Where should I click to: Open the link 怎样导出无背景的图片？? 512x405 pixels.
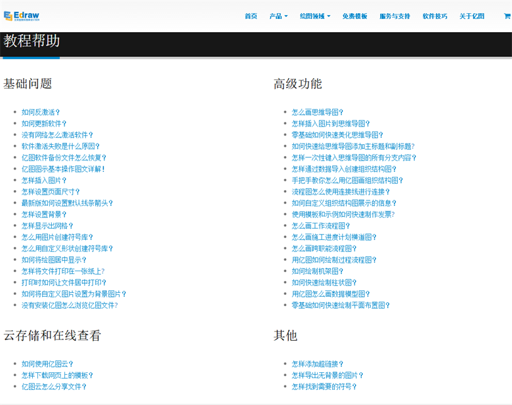coord(328,376)
